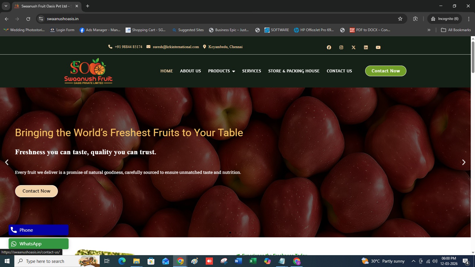Click the green Contact Now header button
475x267 pixels.
[x=386, y=71]
